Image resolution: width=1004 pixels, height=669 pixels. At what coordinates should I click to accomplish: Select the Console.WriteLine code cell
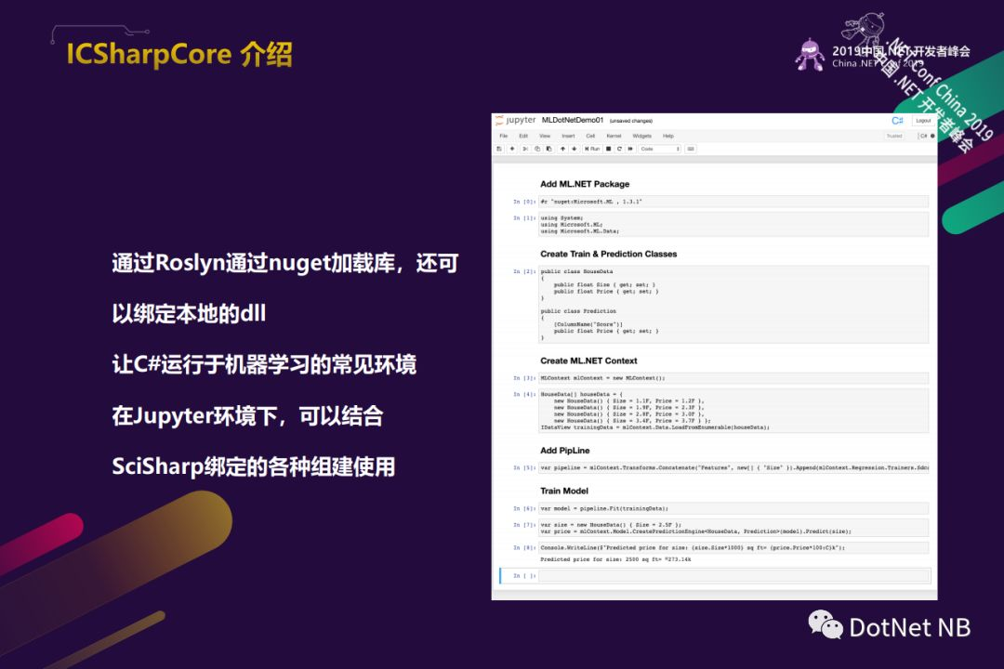(x=733, y=548)
